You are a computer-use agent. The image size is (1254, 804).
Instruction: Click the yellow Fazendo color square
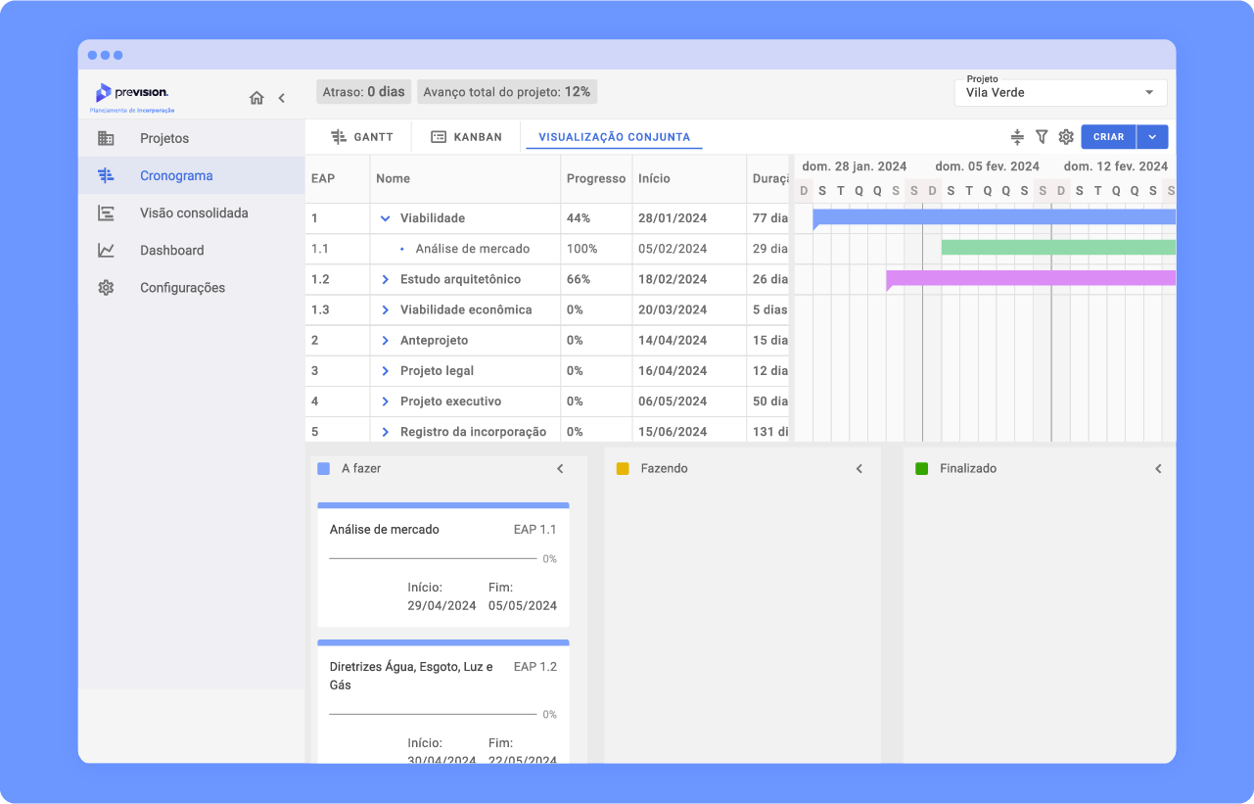pos(623,469)
